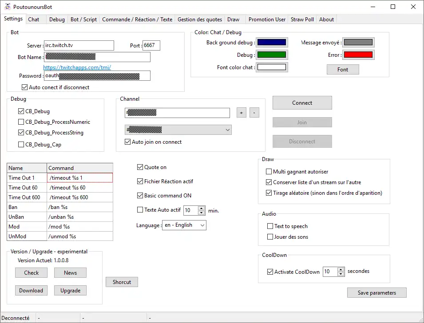Open the Debug tab
This screenshot has width=424, height=323.
click(57, 20)
